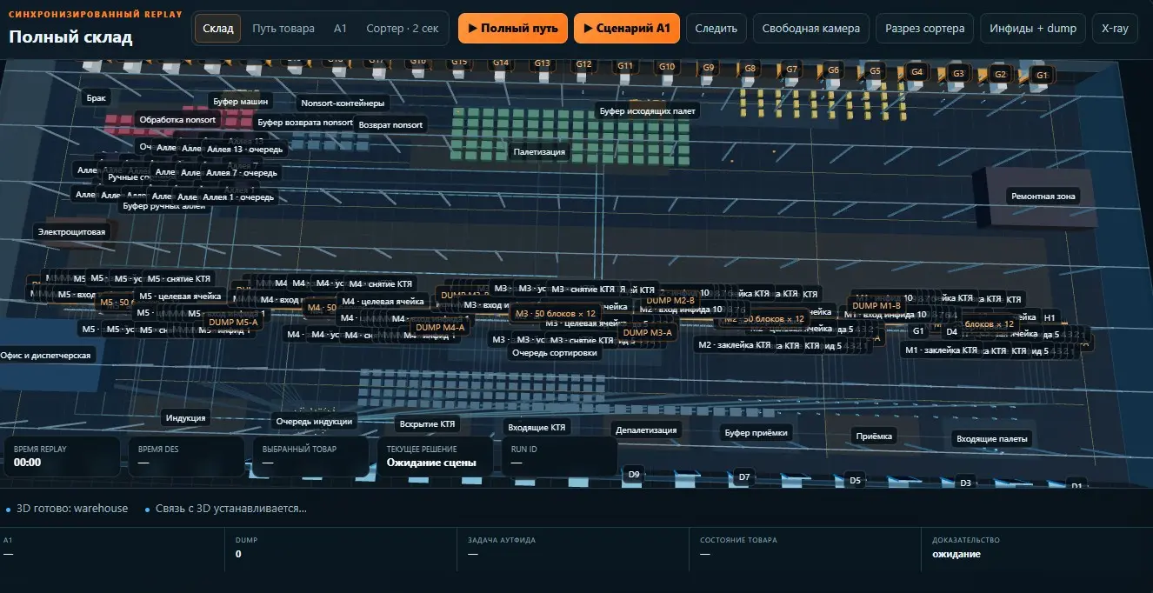Click the Возврат nonsort label
The width and height of the screenshot is (1153, 593).
(x=390, y=124)
